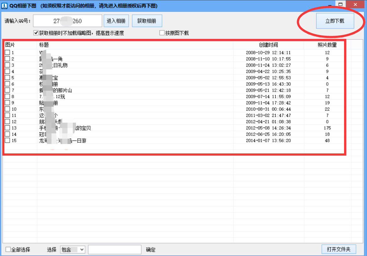Viewport: 367px width, 256px height.
Task: Check the box for album row 4
Action: pyautogui.click(x=8, y=71)
